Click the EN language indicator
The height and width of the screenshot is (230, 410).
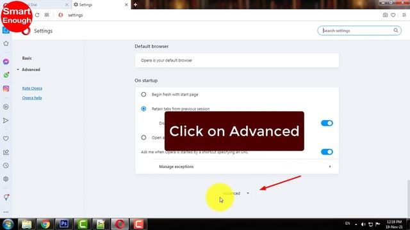click(x=347, y=224)
